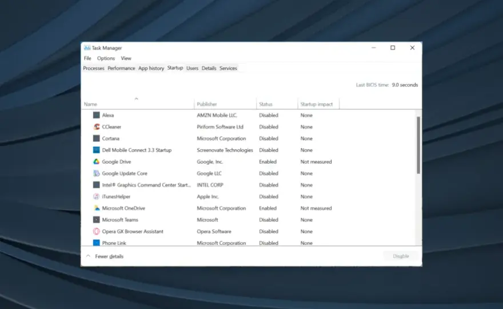Collapse view with Fewer details chevron

[88, 256]
